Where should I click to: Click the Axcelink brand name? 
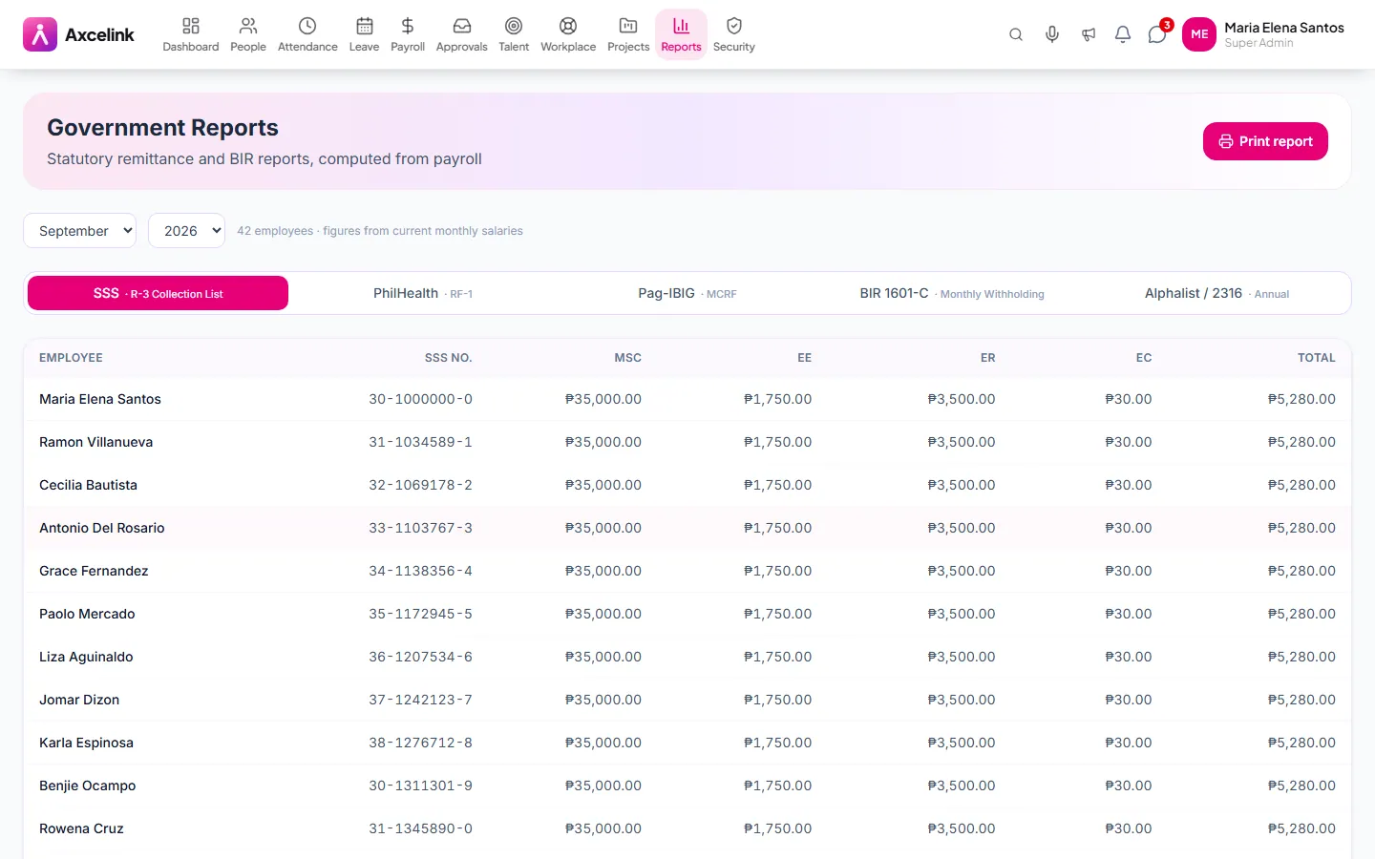[x=99, y=34]
